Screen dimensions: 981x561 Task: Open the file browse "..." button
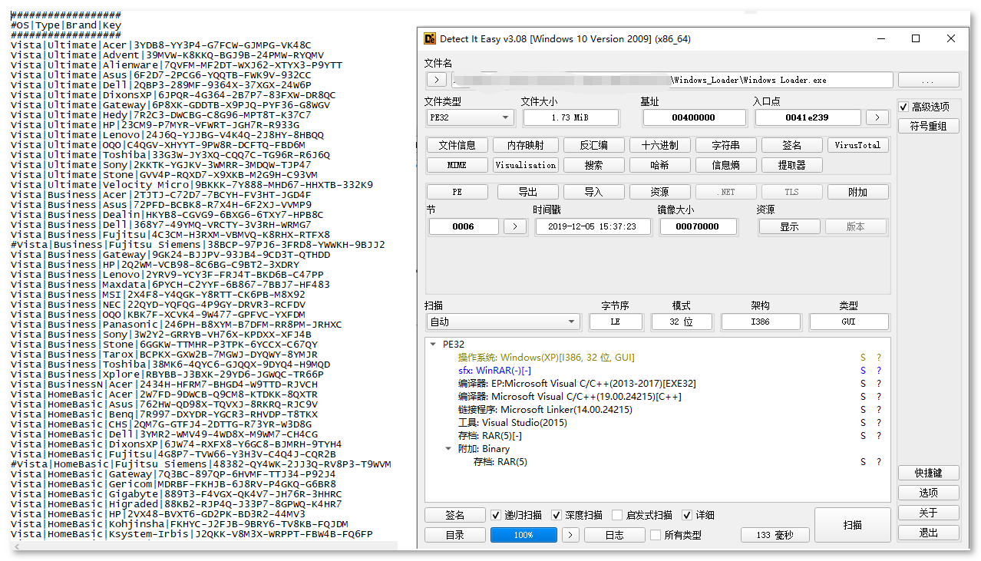(928, 80)
